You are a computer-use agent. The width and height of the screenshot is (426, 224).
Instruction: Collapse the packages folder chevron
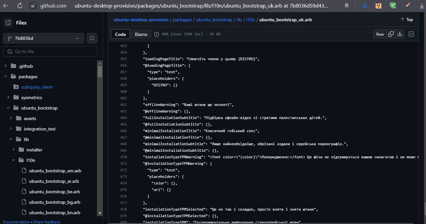[6, 77]
